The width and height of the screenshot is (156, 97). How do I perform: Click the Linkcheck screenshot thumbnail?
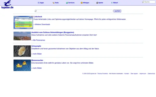(x=23, y=23)
